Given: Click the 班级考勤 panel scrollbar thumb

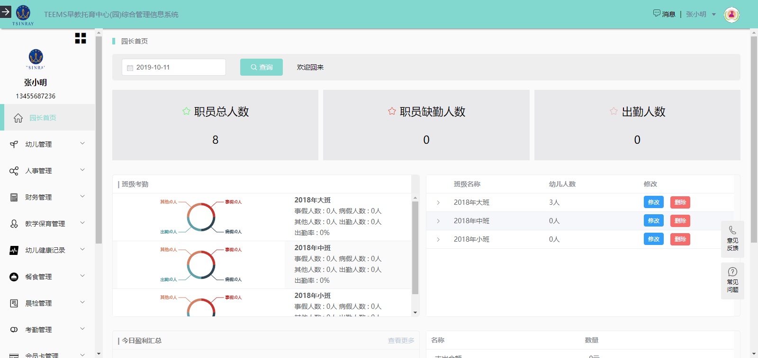Looking at the screenshot, I should (415, 248).
